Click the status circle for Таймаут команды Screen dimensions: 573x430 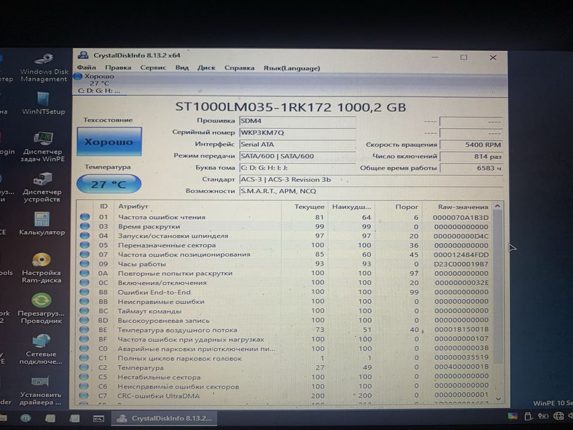pyautogui.click(x=84, y=311)
